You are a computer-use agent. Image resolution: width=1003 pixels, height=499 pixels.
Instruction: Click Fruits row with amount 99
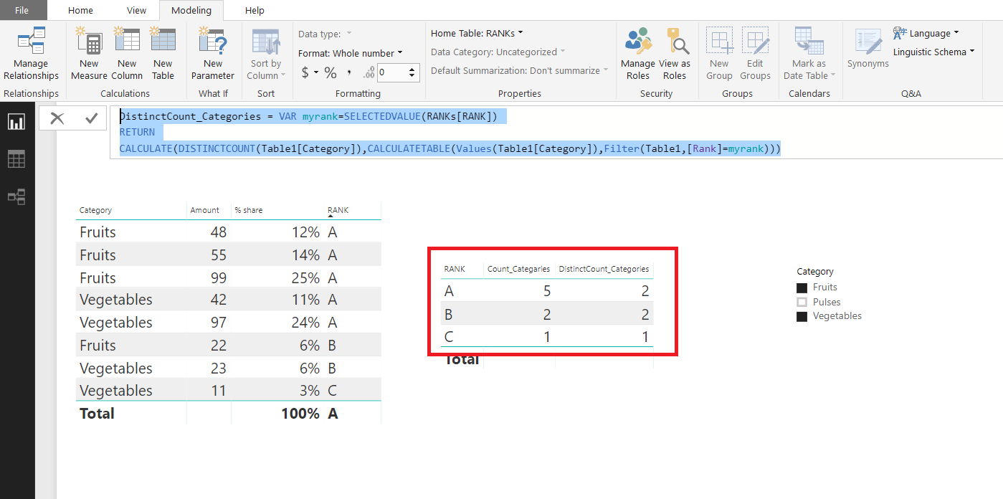click(x=229, y=277)
